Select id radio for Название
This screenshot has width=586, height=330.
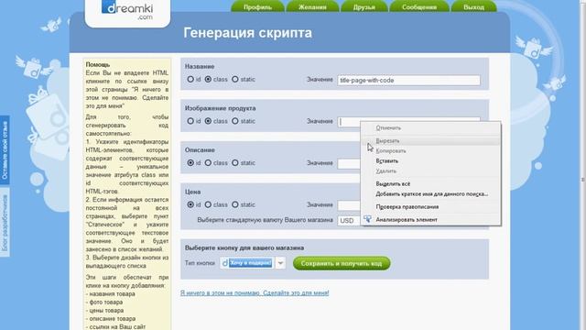[x=190, y=80]
